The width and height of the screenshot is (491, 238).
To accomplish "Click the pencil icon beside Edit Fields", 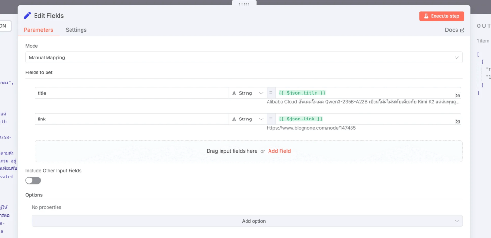I will (28, 16).
